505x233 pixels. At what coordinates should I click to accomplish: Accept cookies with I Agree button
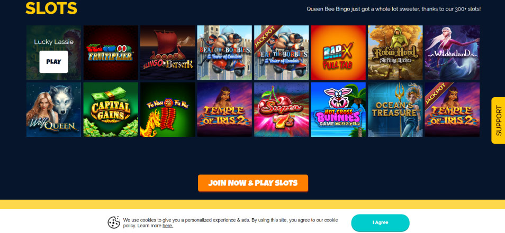click(x=381, y=222)
